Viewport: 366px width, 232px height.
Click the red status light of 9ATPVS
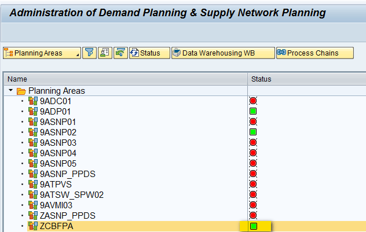[x=253, y=184]
